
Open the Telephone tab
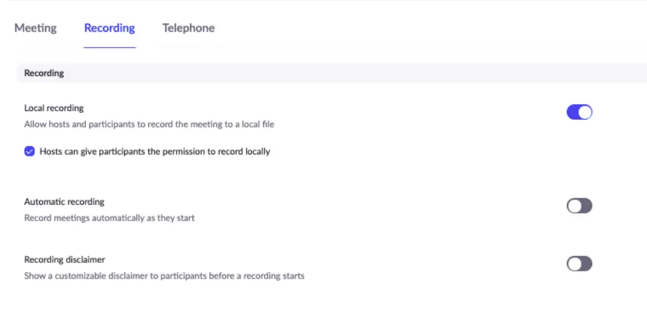point(189,28)
